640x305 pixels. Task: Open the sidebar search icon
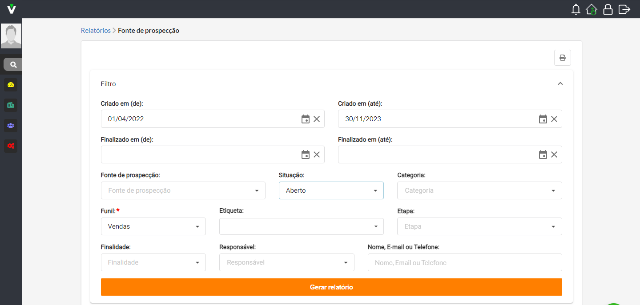coord(13,64)
